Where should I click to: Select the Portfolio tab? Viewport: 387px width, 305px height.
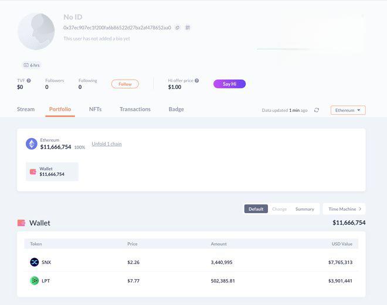(x=60, y=109)
